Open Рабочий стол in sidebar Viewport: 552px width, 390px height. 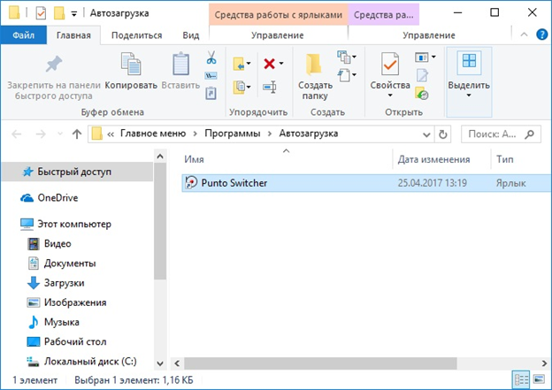pos(75,341)
